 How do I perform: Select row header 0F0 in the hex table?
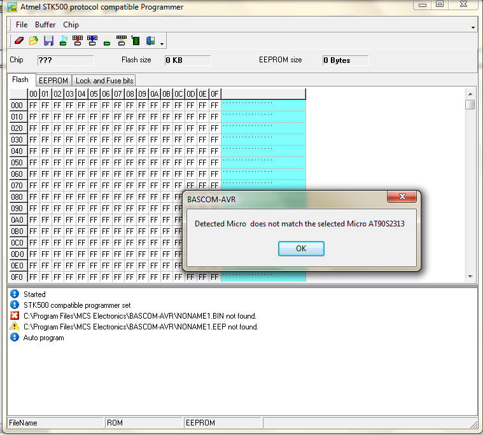(18, 277)
